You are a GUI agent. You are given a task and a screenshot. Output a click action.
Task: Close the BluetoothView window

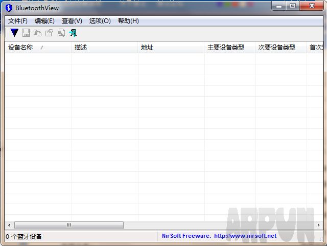[312, 6]
